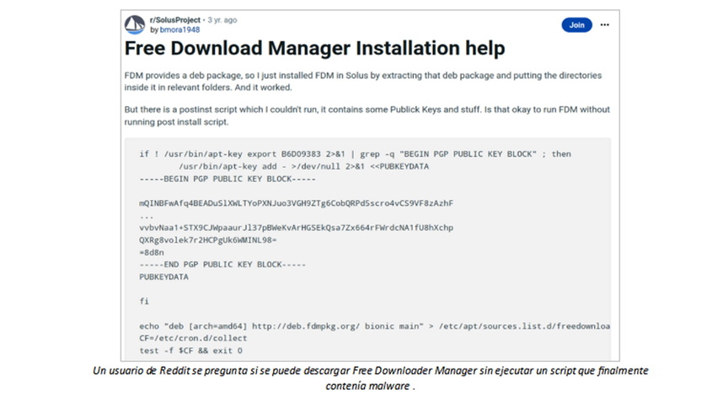Open the r/SolusProject subreddit link

(x=174, y=20)
